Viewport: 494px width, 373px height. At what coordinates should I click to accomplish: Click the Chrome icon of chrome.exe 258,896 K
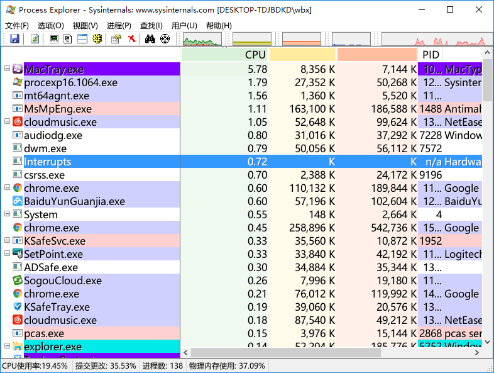tap(18, 228)
